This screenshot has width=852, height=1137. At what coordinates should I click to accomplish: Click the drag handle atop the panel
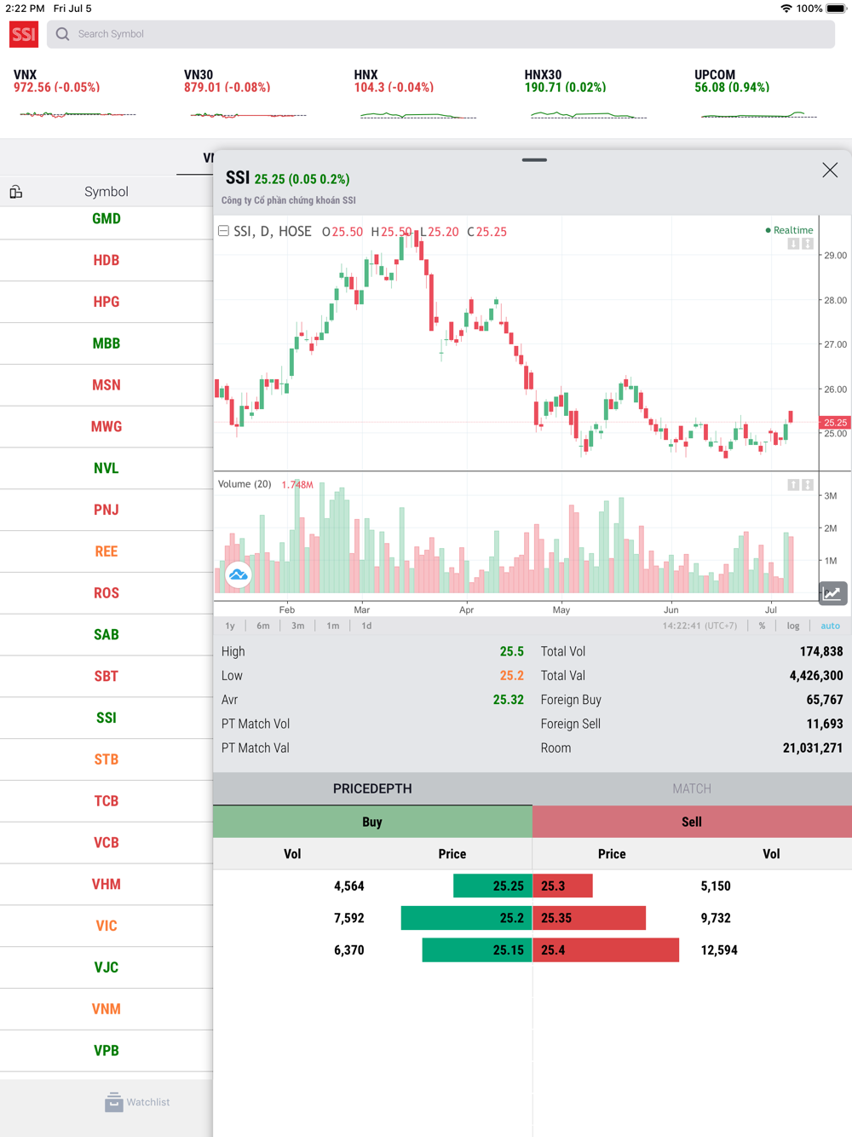pos(534,159)
